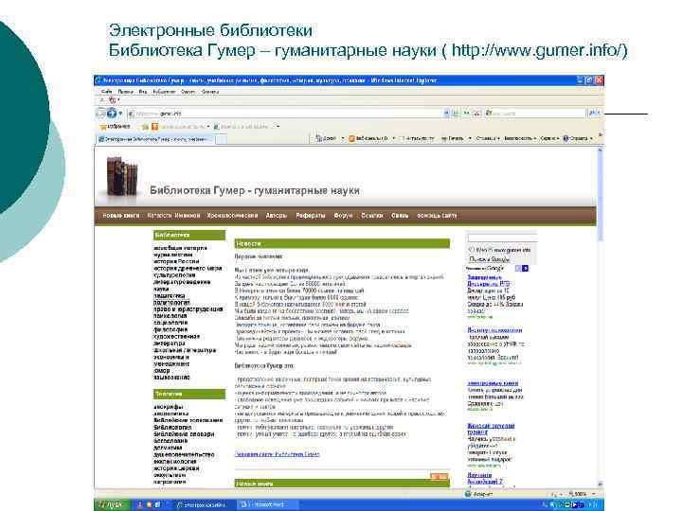Click the address bar with gumer.info URL
The height and width of the screenshot is (511, 682).
pyautogui.click(x=285, y=114)
